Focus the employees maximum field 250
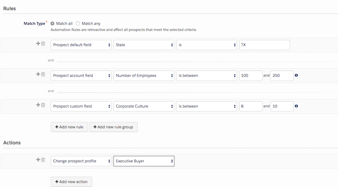The image size is (338, 187). 282,76
